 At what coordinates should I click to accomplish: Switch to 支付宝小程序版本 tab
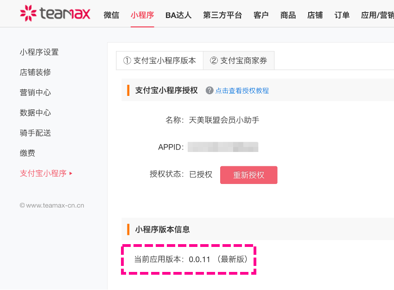[x=159, y=61]
